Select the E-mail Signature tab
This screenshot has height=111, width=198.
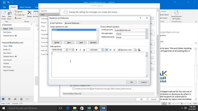(56, 23)
